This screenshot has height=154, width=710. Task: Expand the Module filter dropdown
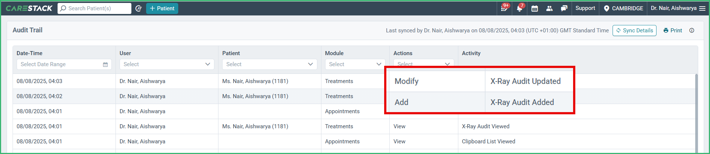point(355,64)
